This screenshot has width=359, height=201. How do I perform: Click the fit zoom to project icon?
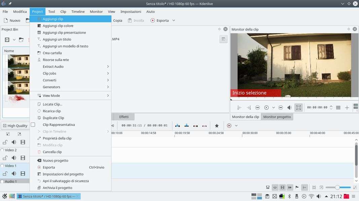pyautogui.click(x=314, y=187)
